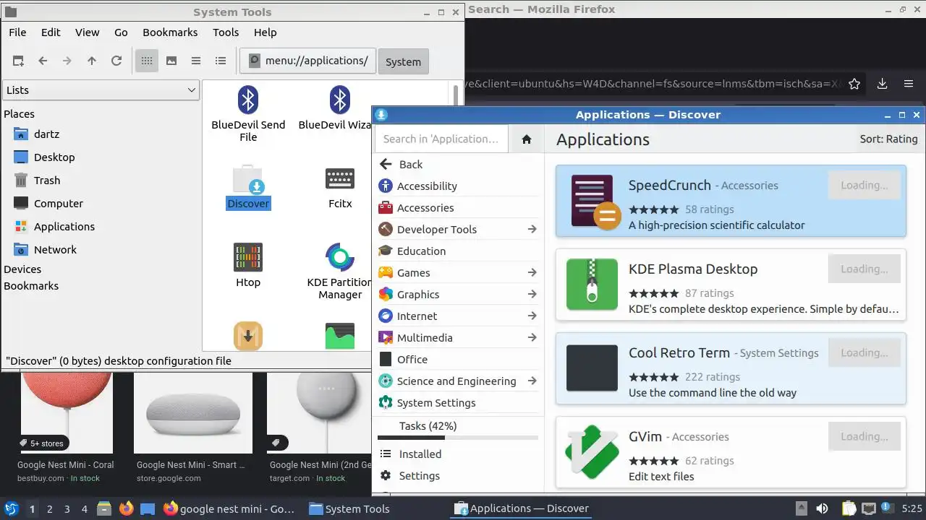Open Bookmarks menu in System Tools

[x=170, y=32]
